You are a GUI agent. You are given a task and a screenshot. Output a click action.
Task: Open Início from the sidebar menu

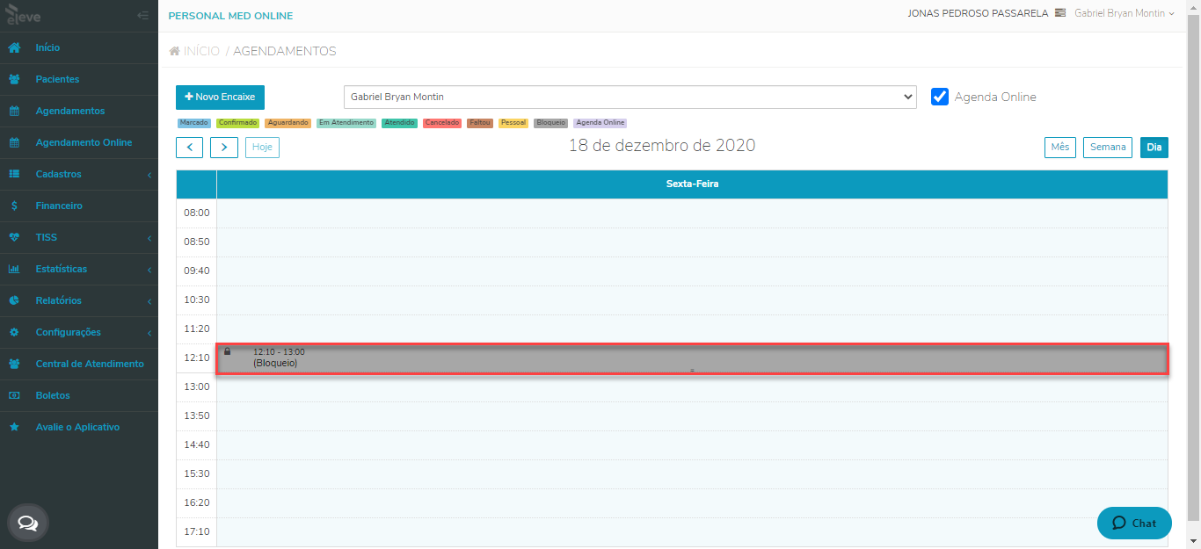coord(79,47)
